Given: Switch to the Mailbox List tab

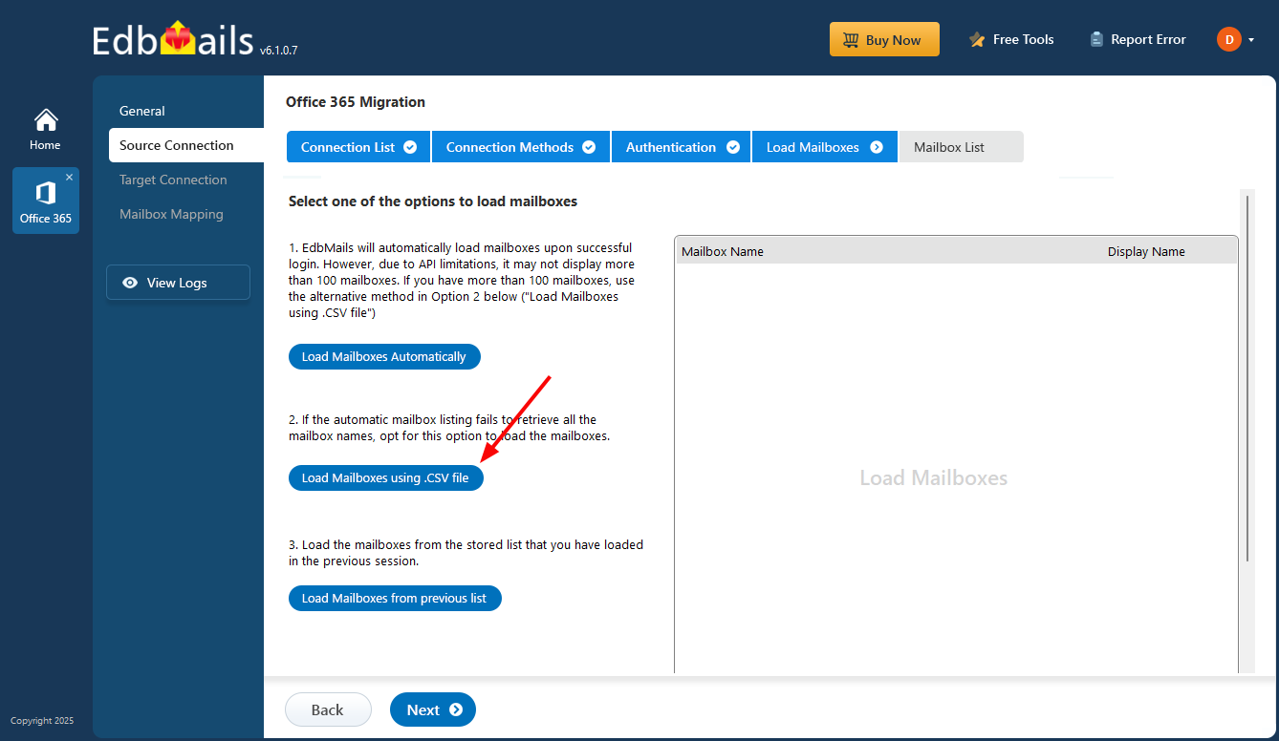Looking at the screenshot, I should tap(962, 147).
